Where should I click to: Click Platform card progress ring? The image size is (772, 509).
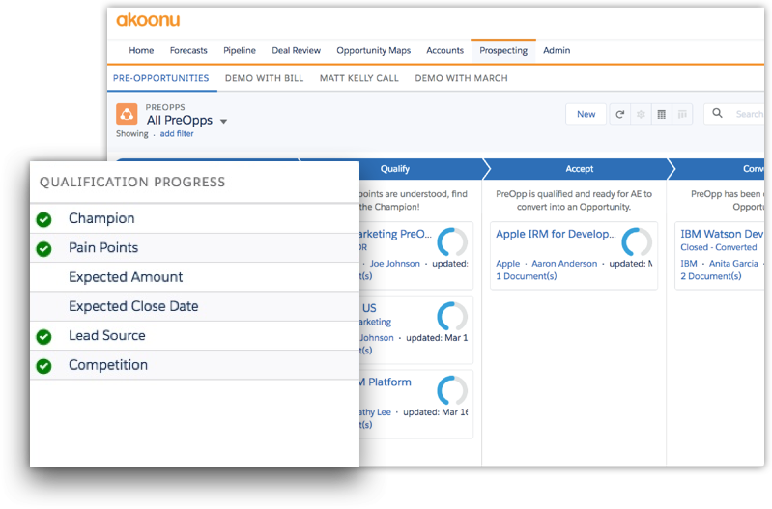(x=451, y=391)
